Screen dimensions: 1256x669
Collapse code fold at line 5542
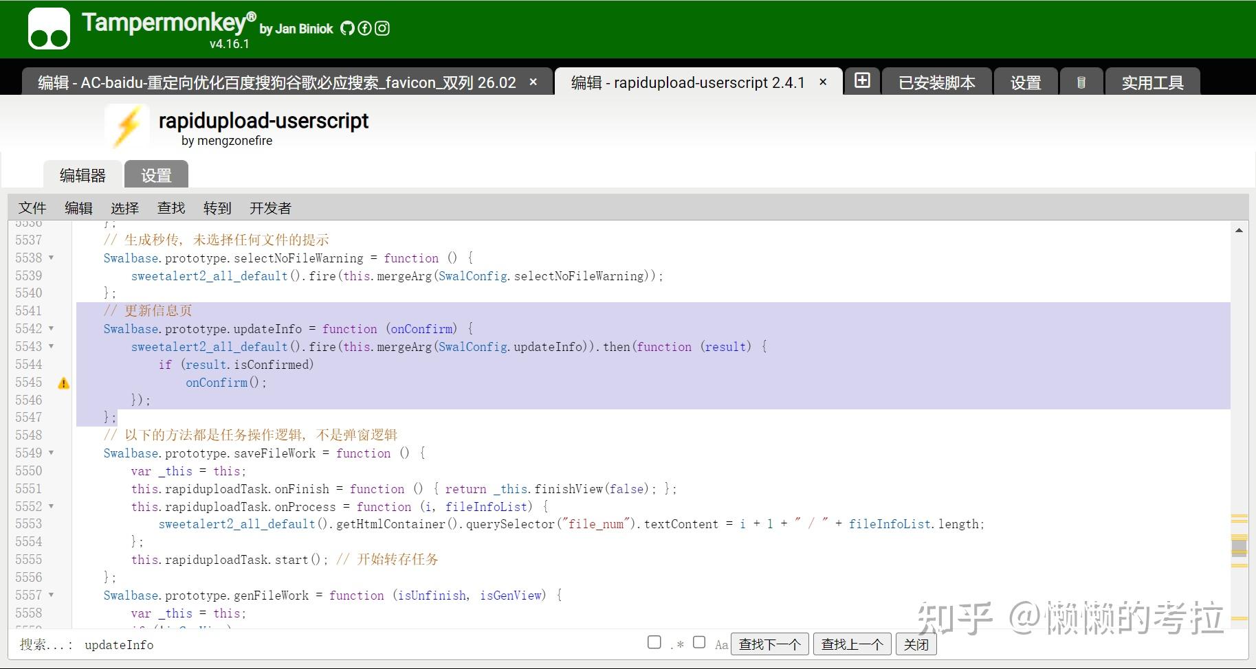(x=51, y=329)
